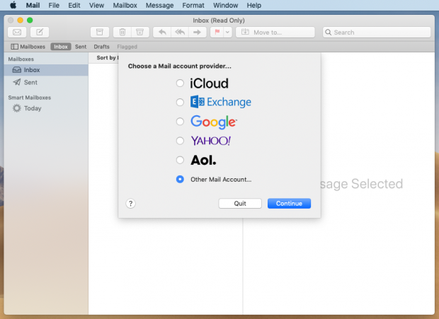Toggle the Mailboxes sidebar button
Image resolution: width=439 pixels, height=319 pixels.
click(x=28, y=47)
